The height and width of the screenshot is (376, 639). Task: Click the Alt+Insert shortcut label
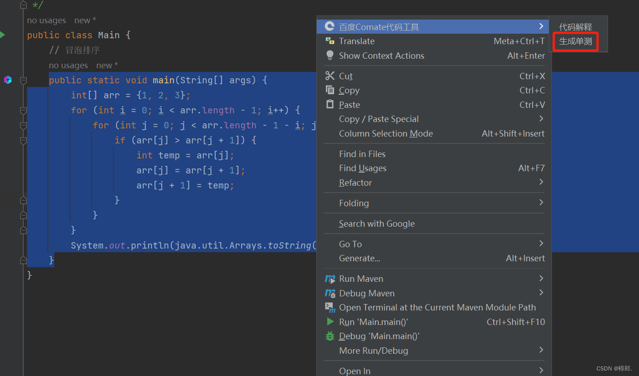(x=526, y=258)
